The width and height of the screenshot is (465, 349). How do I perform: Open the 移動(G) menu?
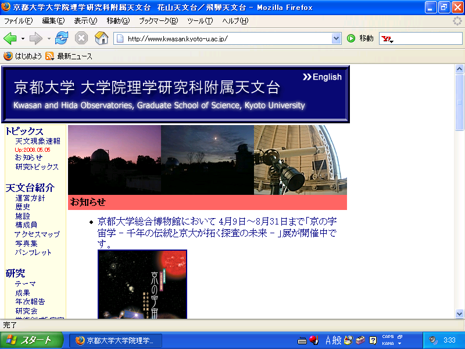pyautogui.click(x=118, y=21)
